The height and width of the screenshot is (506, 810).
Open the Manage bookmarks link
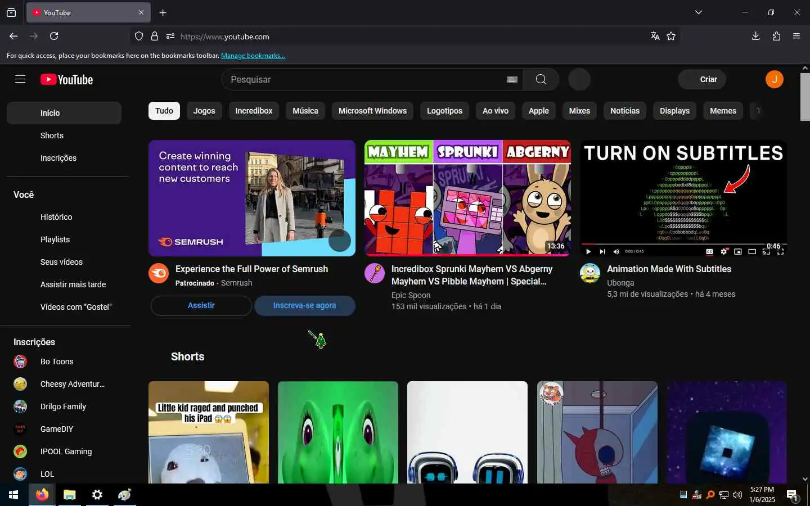(x=253, y=56)
